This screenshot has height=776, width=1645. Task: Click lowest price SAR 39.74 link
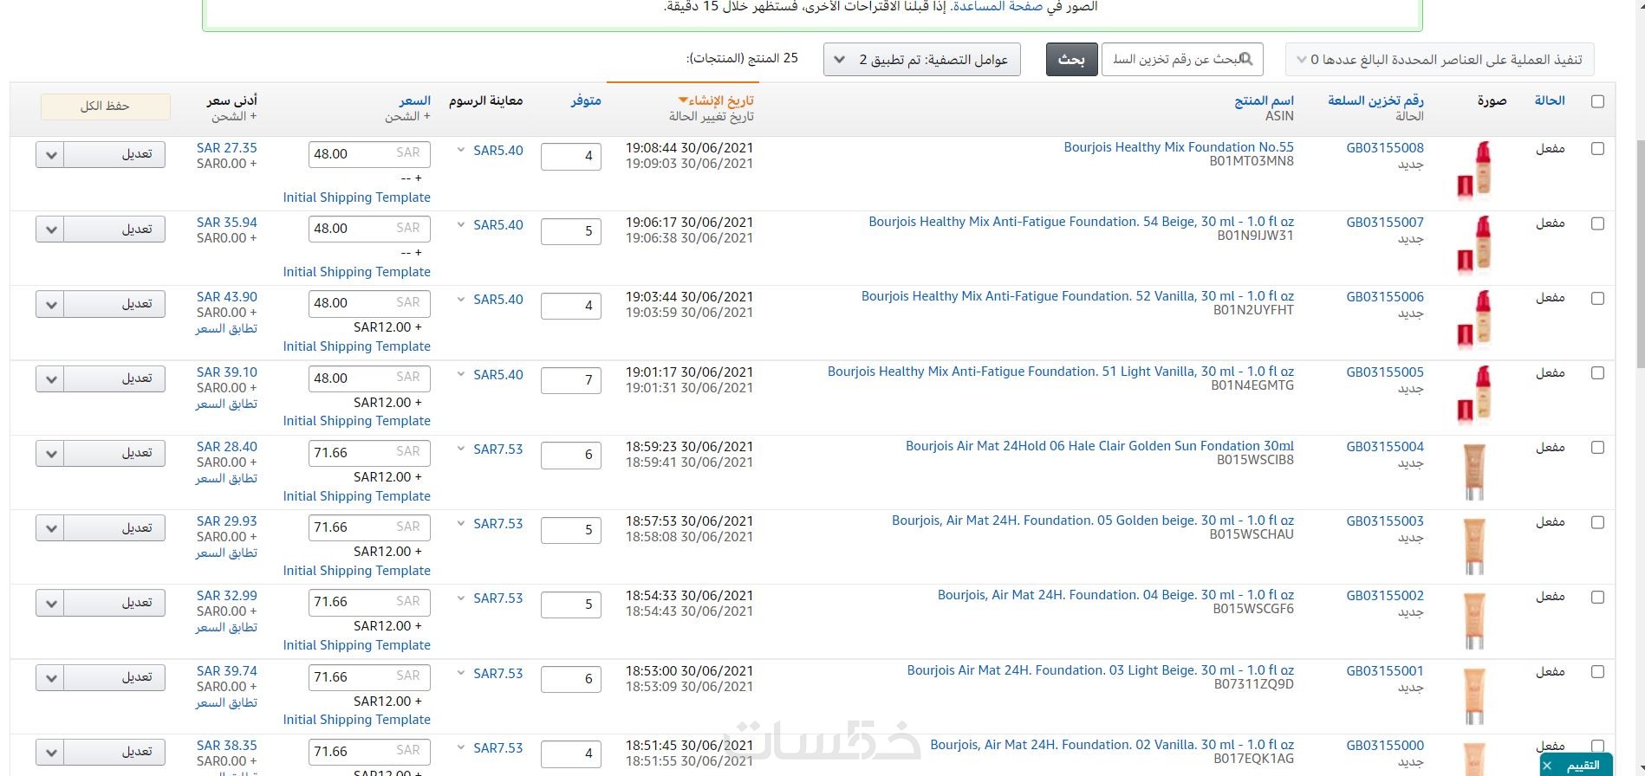click(x=227, y=671)
